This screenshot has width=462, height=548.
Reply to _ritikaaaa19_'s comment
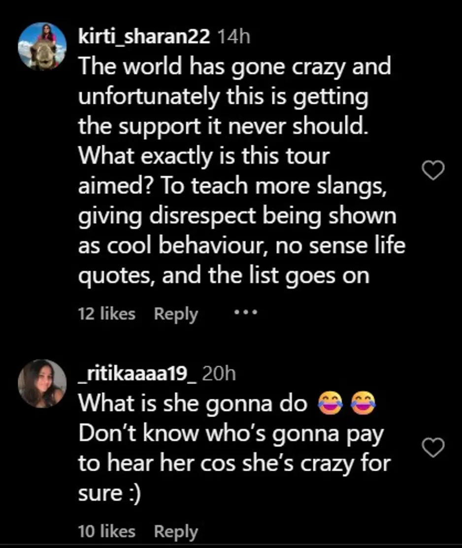click(x=176, y=531)
